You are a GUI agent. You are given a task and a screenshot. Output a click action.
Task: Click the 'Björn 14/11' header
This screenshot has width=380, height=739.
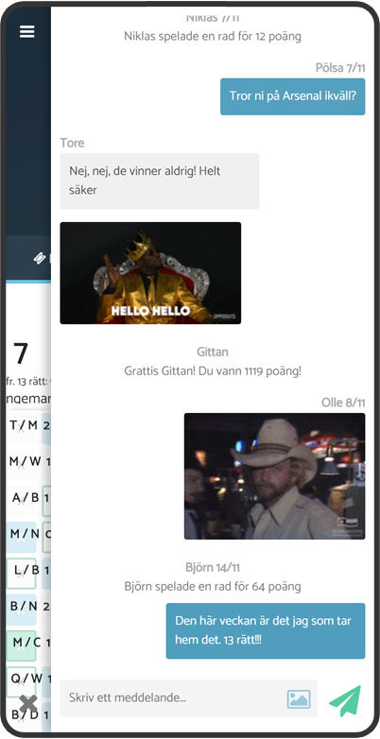point(213,567)
